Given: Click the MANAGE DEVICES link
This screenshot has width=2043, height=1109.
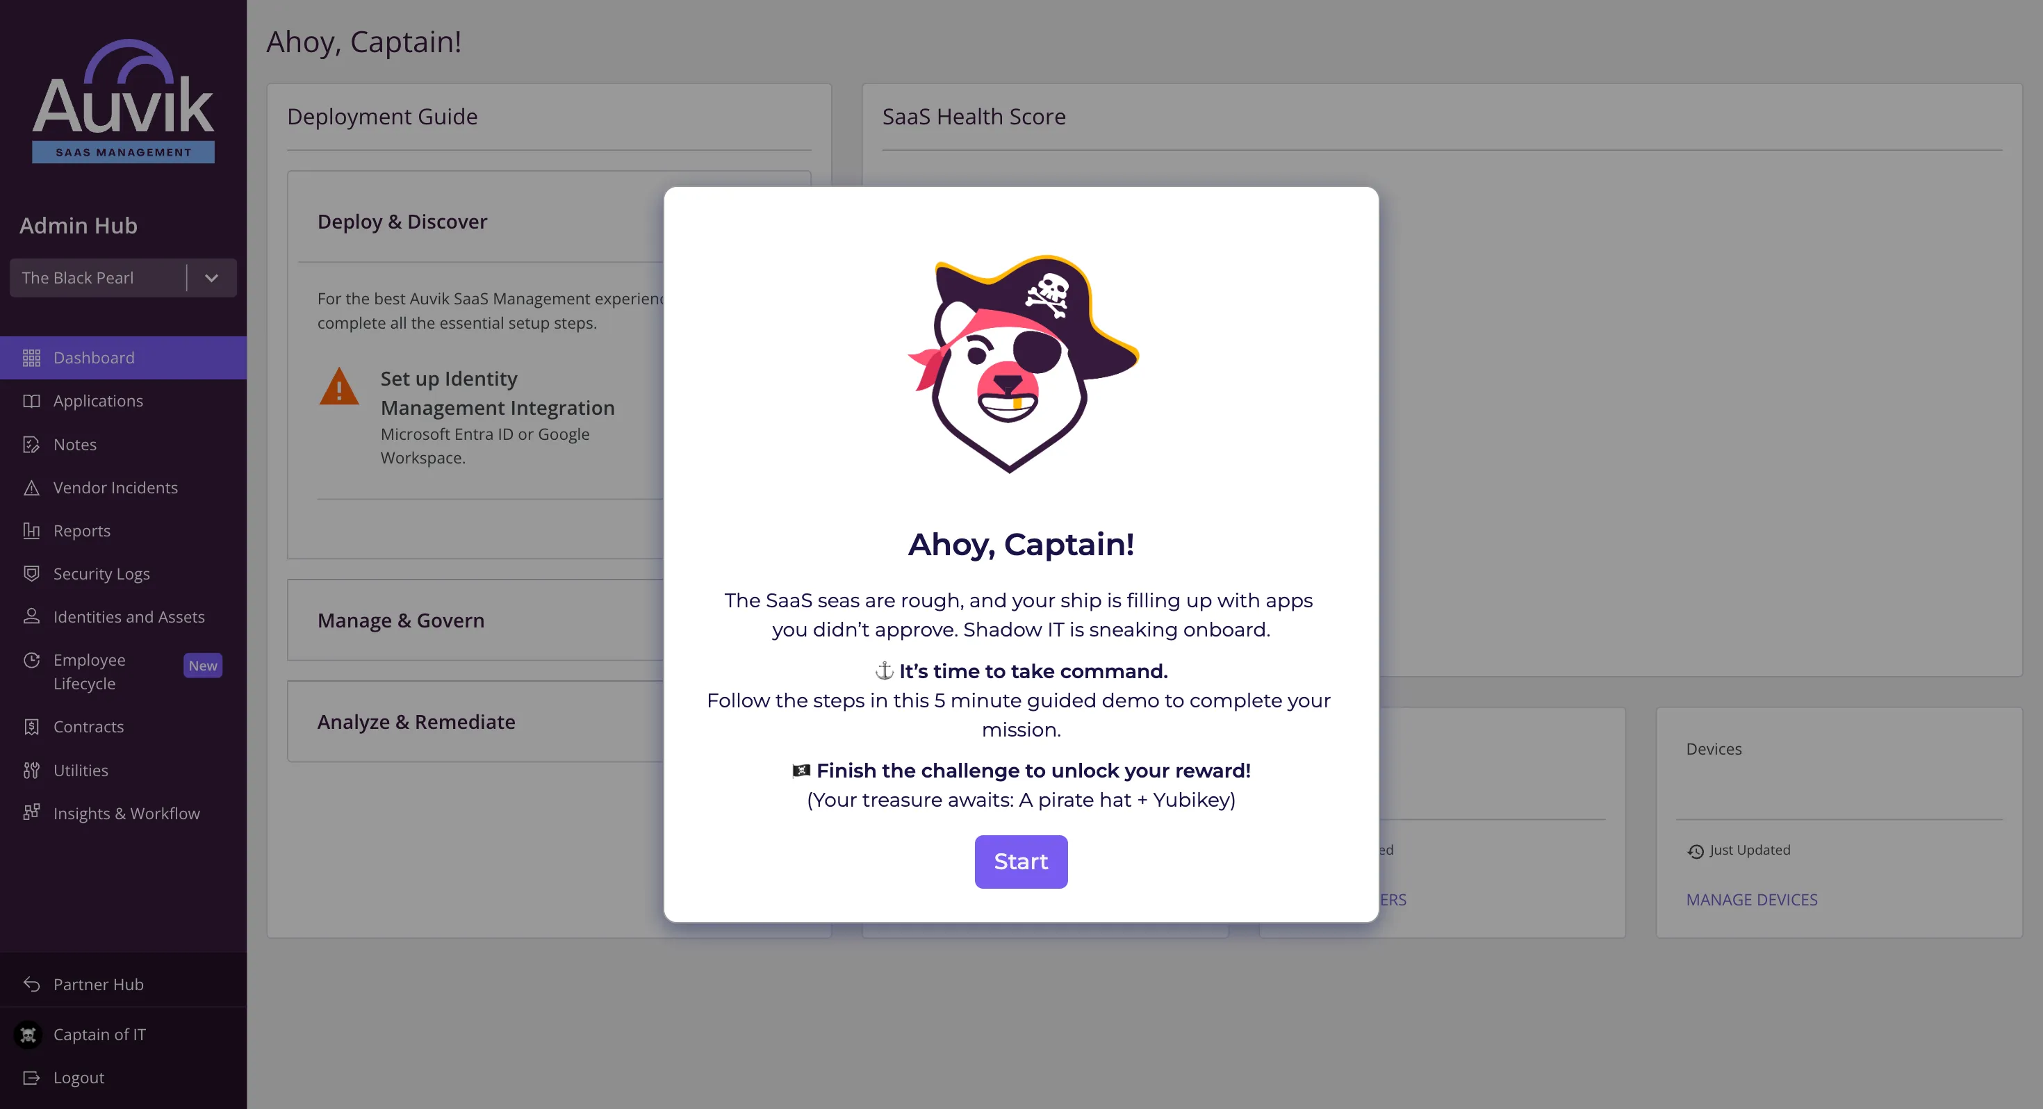Looking at the screenshot, I should pyautogui.click(x=1751, y=900).
